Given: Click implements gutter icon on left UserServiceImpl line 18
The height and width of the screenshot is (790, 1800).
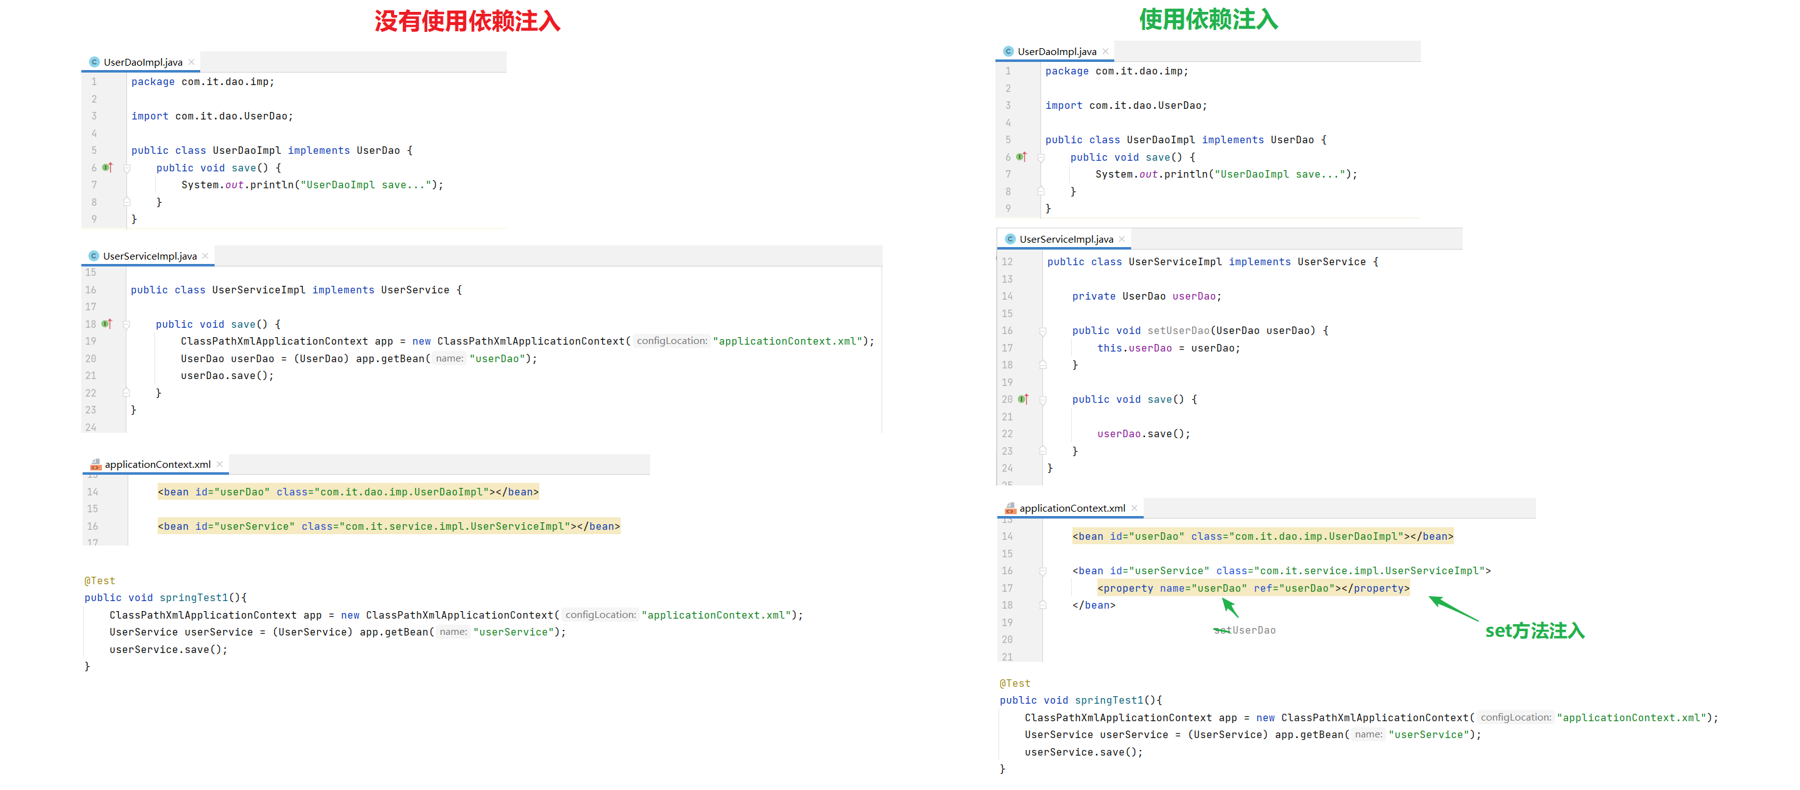Looking at the screenshot, I should [x=106, y=324].
